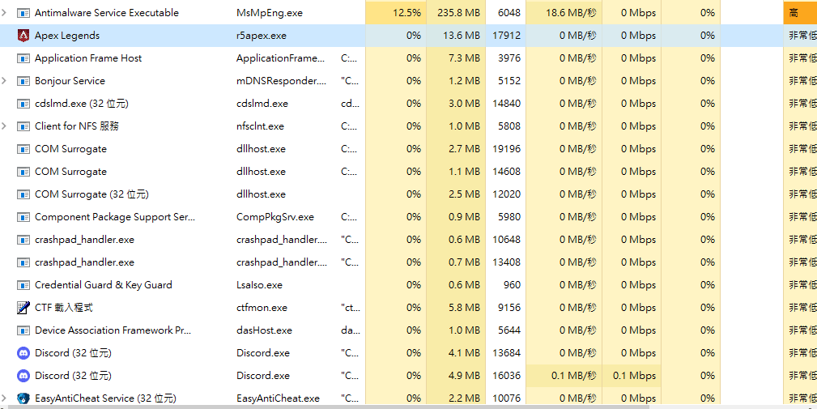Click the icon of COM Surrogate PID 19196
Viewport: 817px width, 409px height.
pos(23,149)
